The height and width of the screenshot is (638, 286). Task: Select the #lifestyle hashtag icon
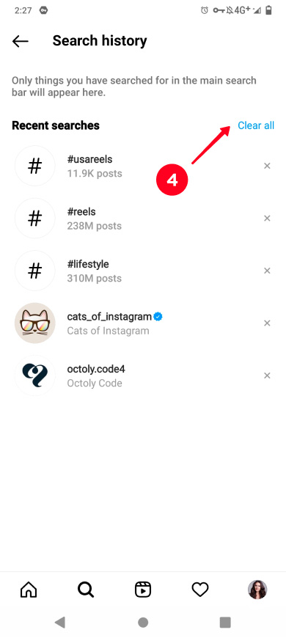[35, 271]
